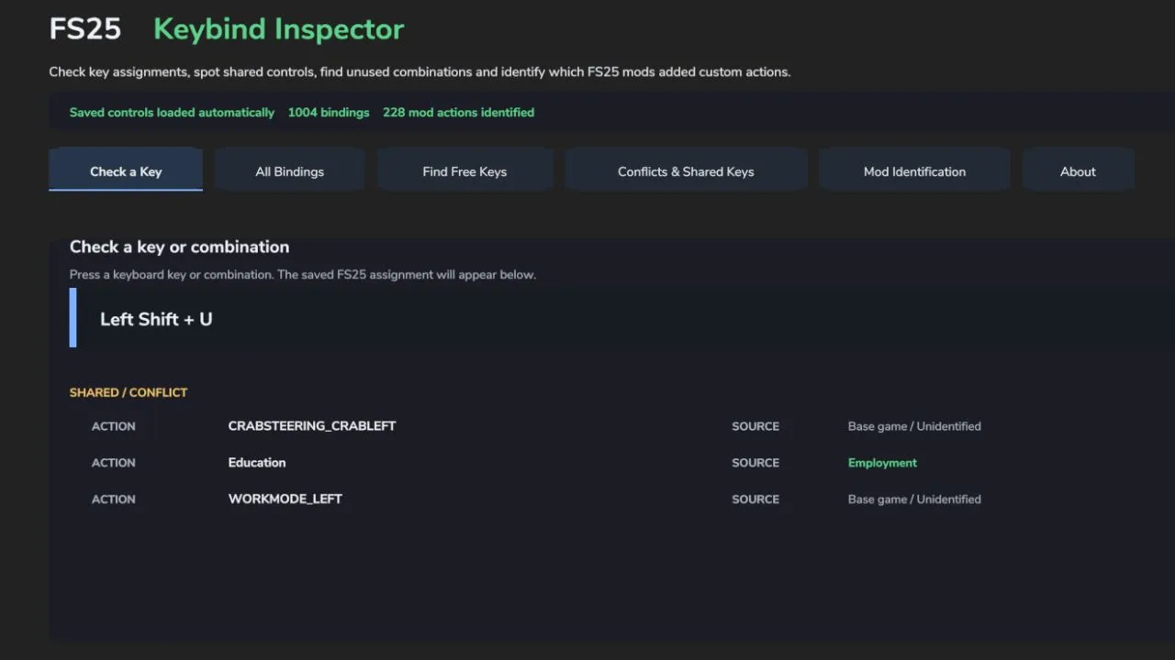Viewport: 1175px width, 660px height.
Task: Click 228 mod actions identified text
Action: [458, 113]
